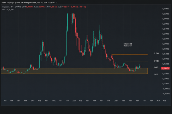Select the orange horizontal line at 0.1564

130,54
